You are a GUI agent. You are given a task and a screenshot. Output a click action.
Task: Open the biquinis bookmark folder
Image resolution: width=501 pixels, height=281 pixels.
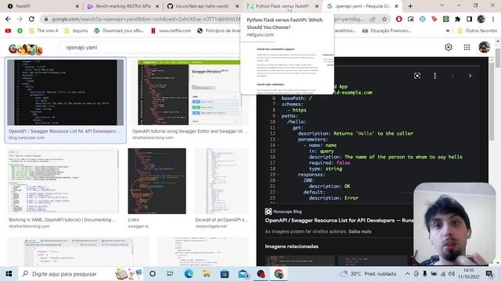[76, 30]
